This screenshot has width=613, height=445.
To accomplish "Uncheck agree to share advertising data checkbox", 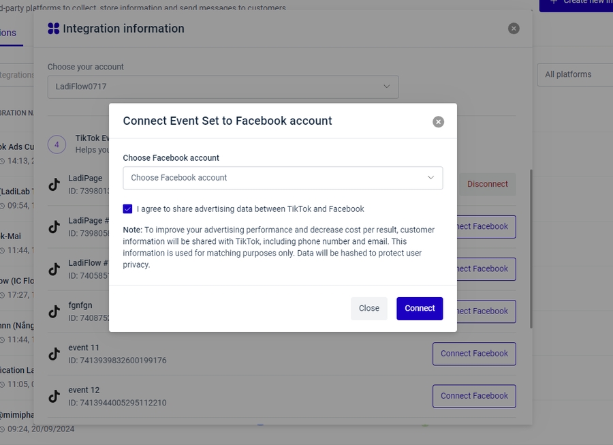I will (x=128, y=209).
